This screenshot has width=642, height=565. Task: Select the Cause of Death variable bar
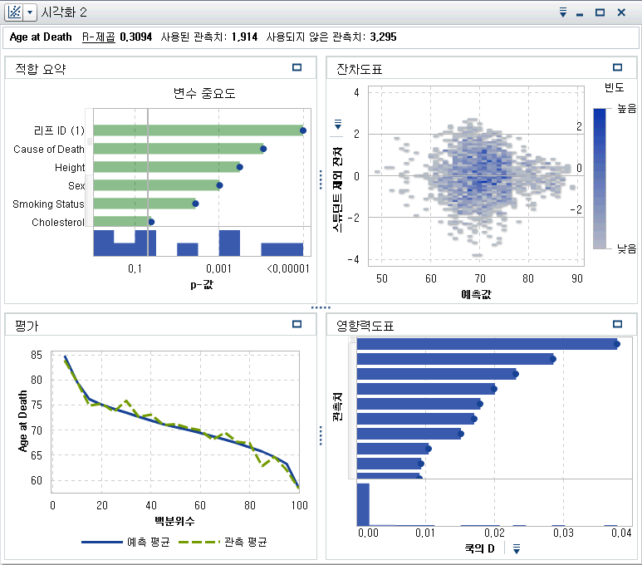pyautogui.click(x=178, y=149)
